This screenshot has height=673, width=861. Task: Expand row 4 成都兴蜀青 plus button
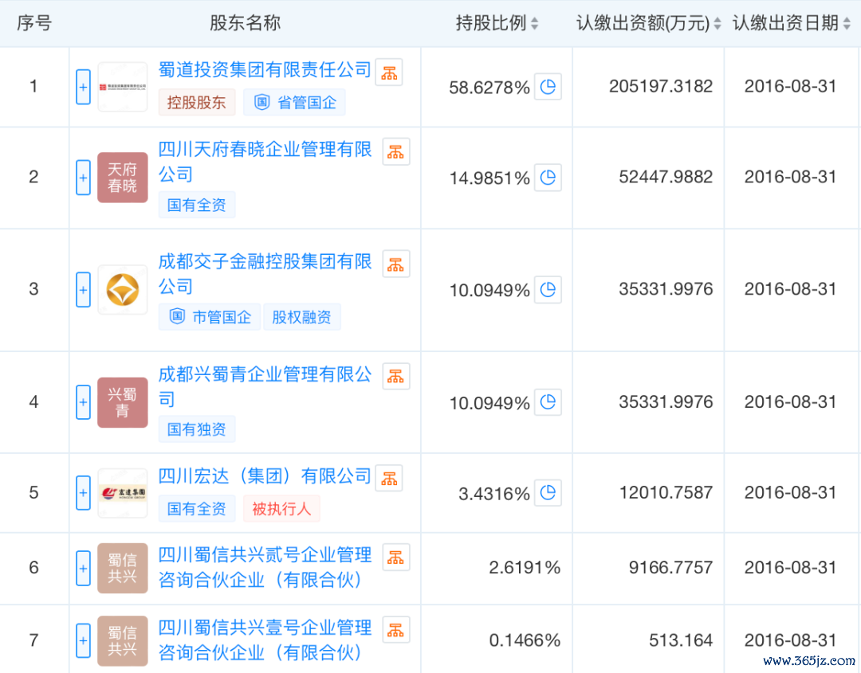click(83, 402)
